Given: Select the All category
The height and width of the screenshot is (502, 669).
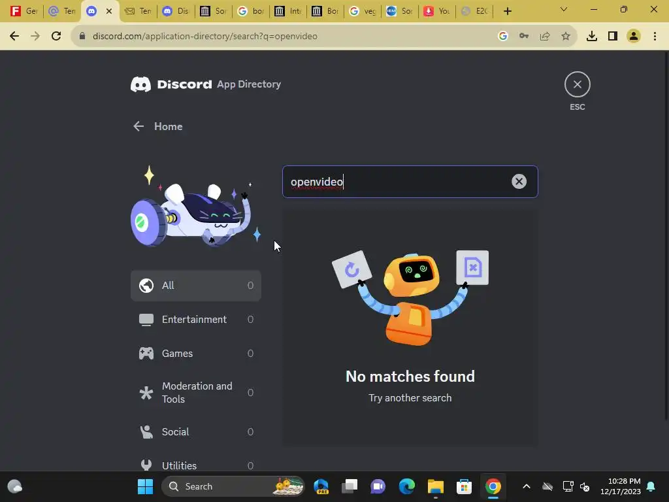Looking at the screenshot, I should [196, 286].
